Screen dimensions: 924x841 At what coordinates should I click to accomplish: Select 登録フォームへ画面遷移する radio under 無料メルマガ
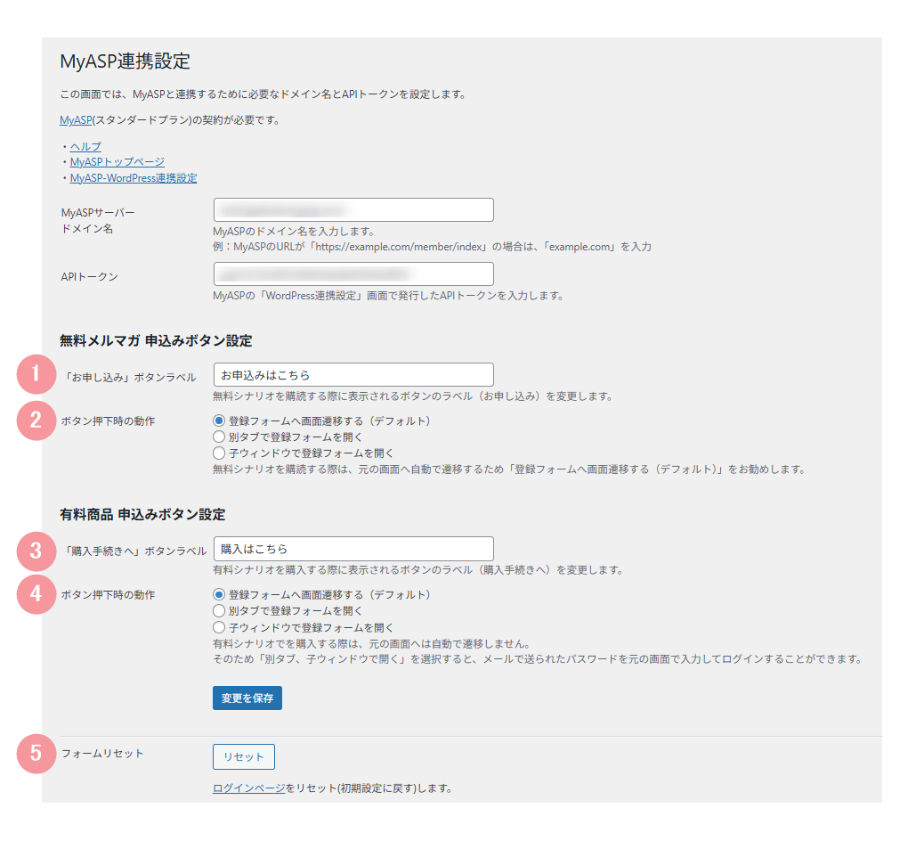219,420
